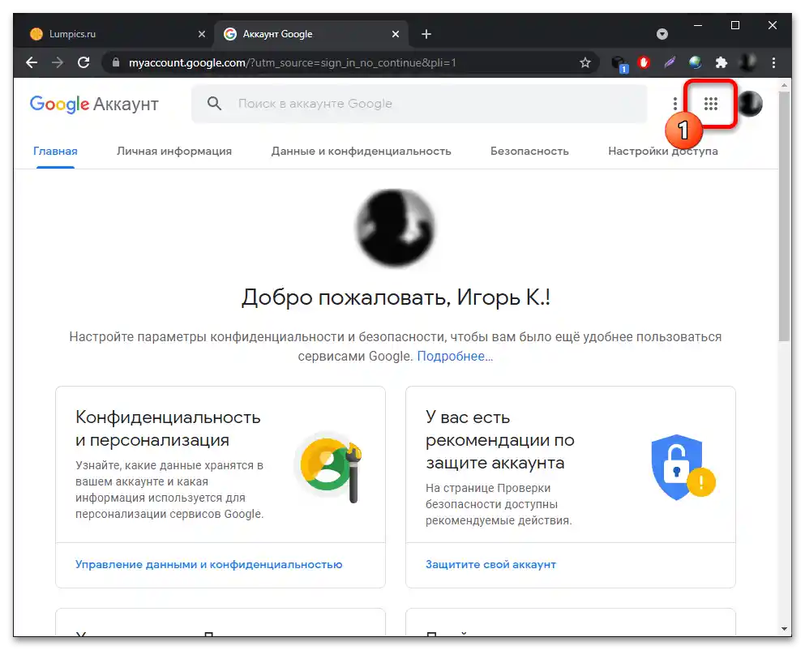Click the shield lock security illustration
This screenshot has height=650, width=805.
click(x=683, y=467)
